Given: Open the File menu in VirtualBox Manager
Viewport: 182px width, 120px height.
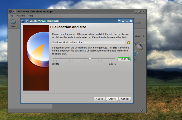Looking at the screenshot, I should click(x=11, y=16).
